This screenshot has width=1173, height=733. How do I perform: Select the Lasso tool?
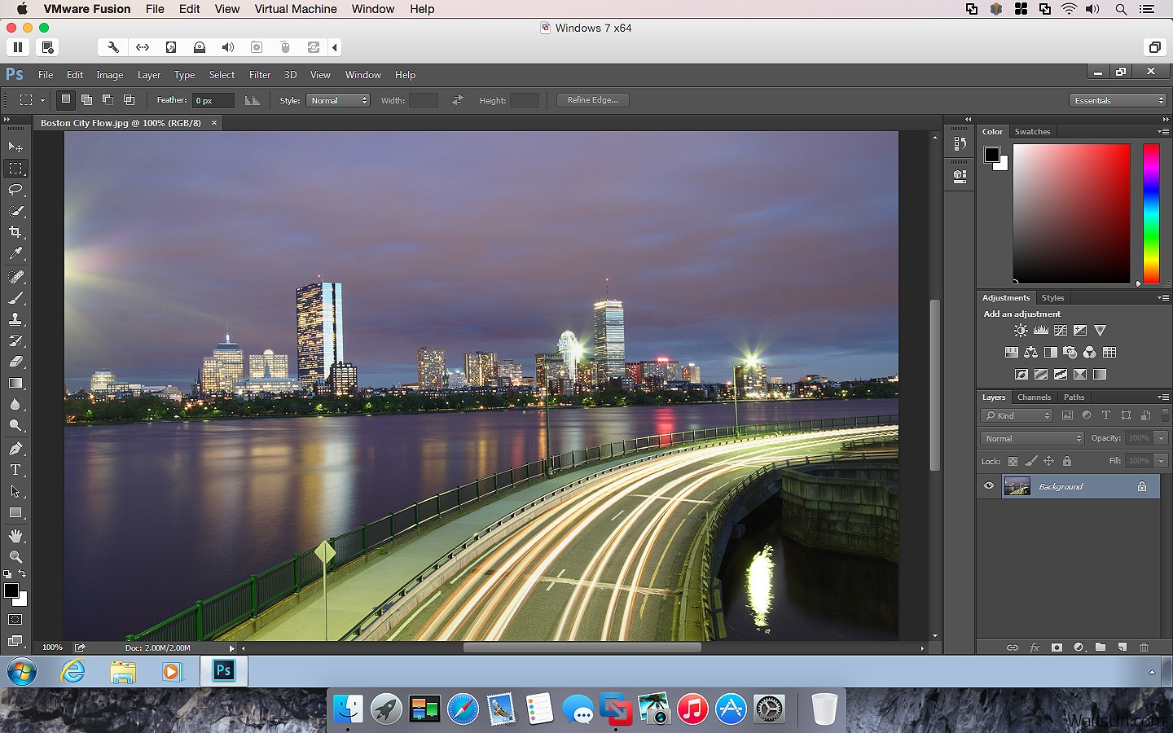point(15,190)
